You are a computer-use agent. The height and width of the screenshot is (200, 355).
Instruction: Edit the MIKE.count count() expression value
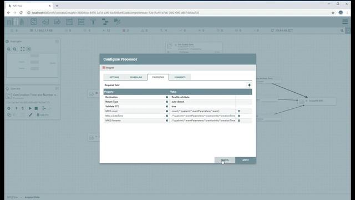[x=202, y=111]
